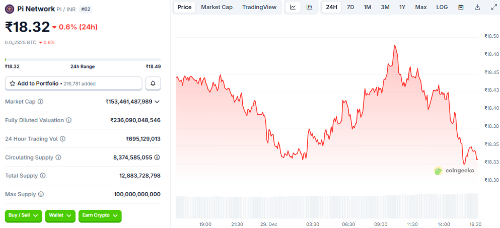
Task: Click the 24h Range progress bar
Action: (83, 59)
